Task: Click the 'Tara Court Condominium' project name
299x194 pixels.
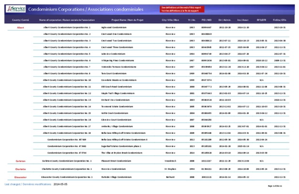Action: tap(114, 73)
